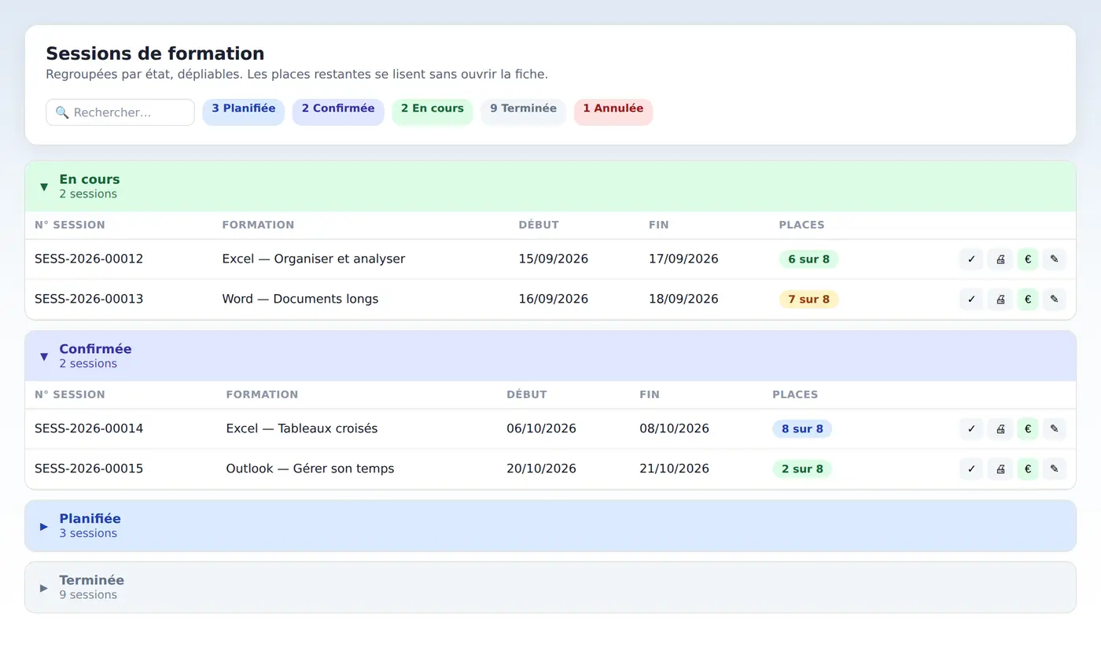Edit session SESS-2026-00012 with the pencil icon
1101x647 pixels.
point(1055,259)
